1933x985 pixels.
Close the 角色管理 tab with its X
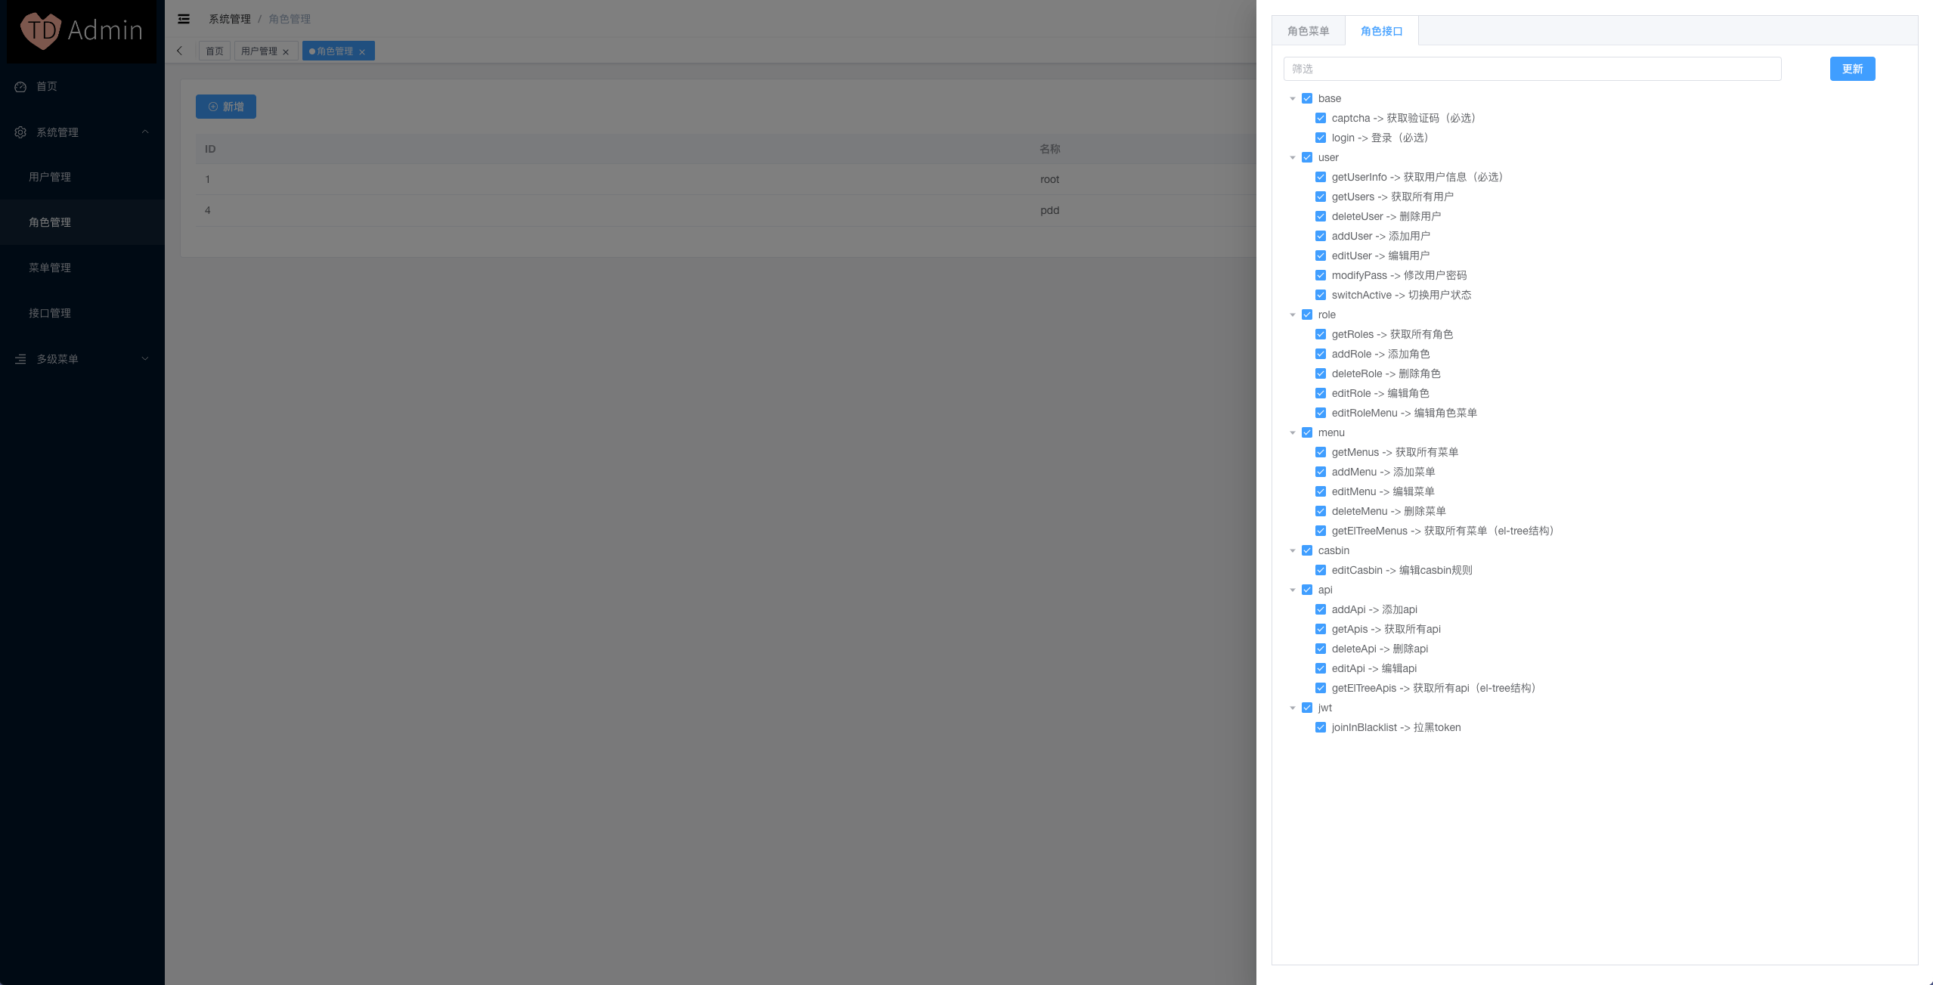click(362, 52)
